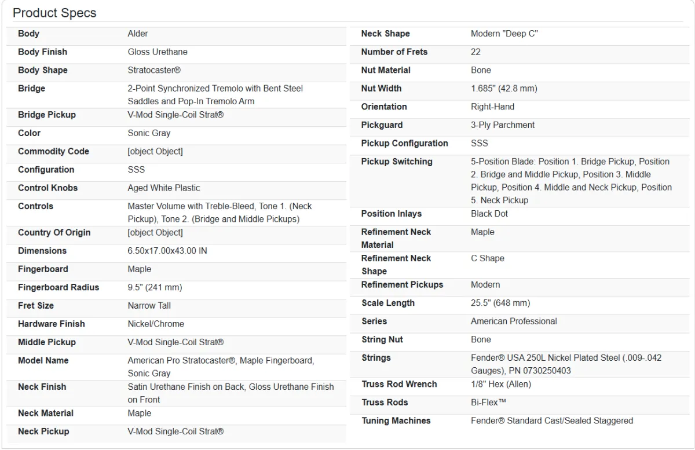
Task: Select the Model Name label
Action: [43, 361]
